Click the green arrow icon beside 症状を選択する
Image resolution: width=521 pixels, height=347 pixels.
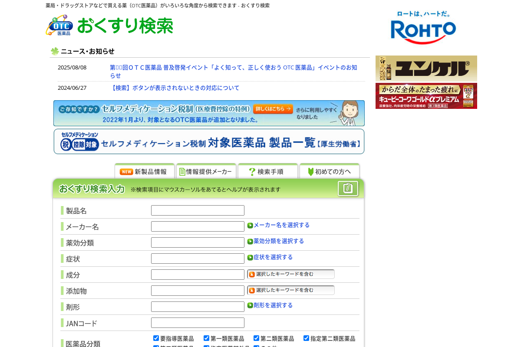250,258
